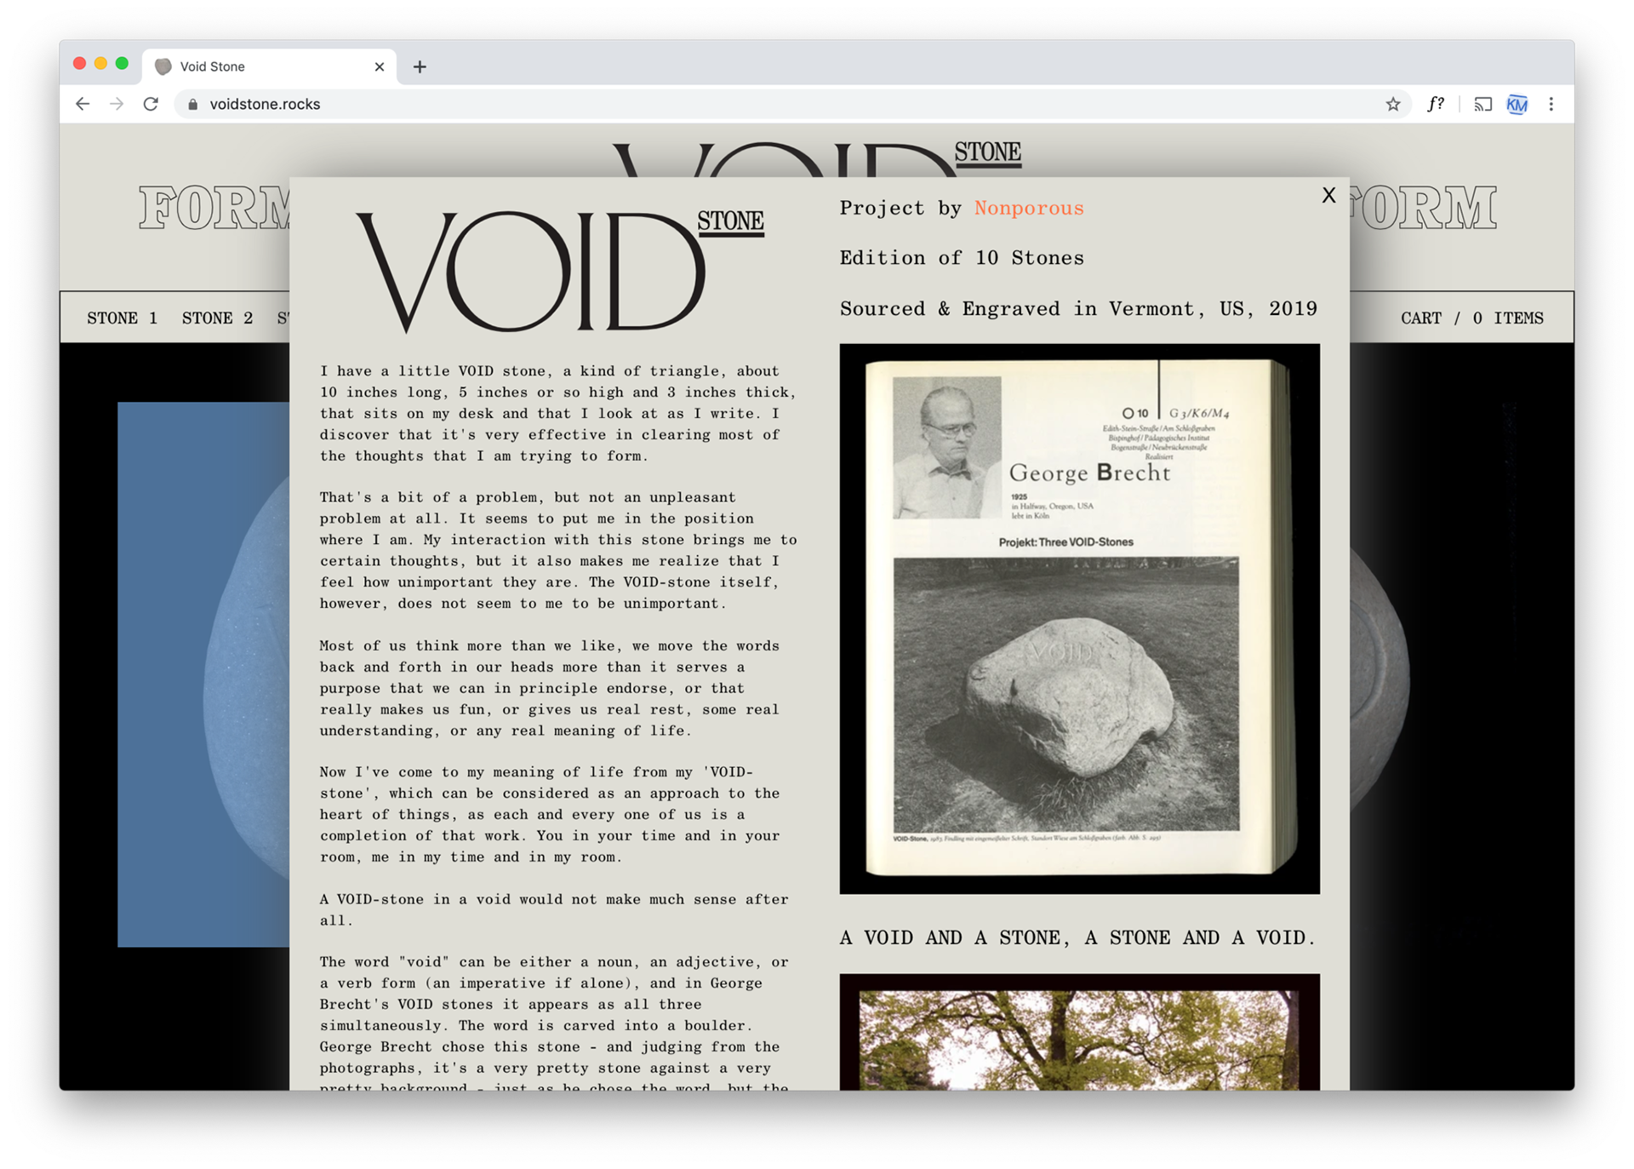
Task: Open the Nonporous link
Action: pyautogui.click(x=1028, y=208)
